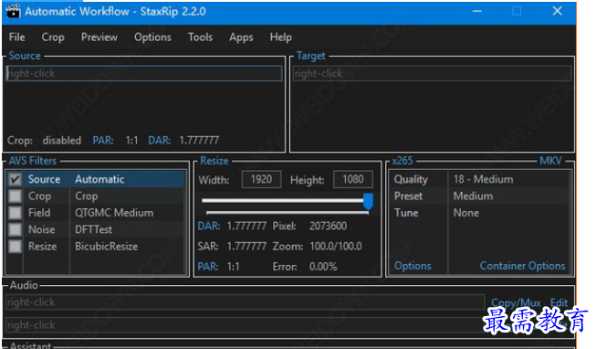Click the Pixel value 2073600

tap(328, 226)
